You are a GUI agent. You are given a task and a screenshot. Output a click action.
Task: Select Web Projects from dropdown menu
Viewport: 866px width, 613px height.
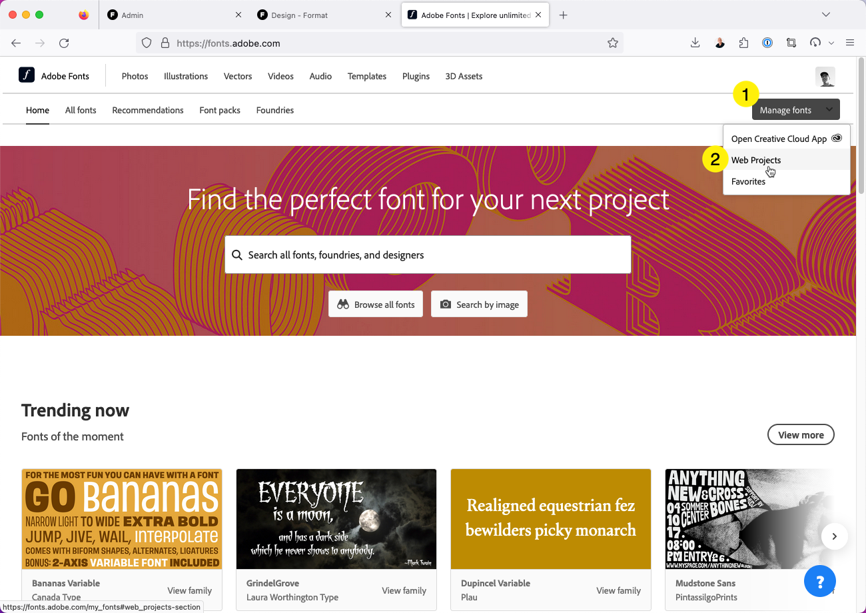click(x=787, y=160)
